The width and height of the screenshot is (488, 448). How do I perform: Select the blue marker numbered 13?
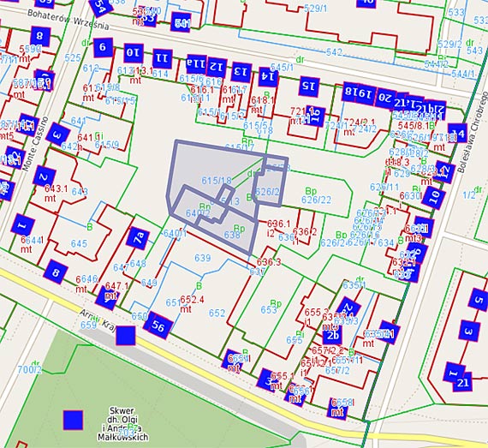(241, 72)
